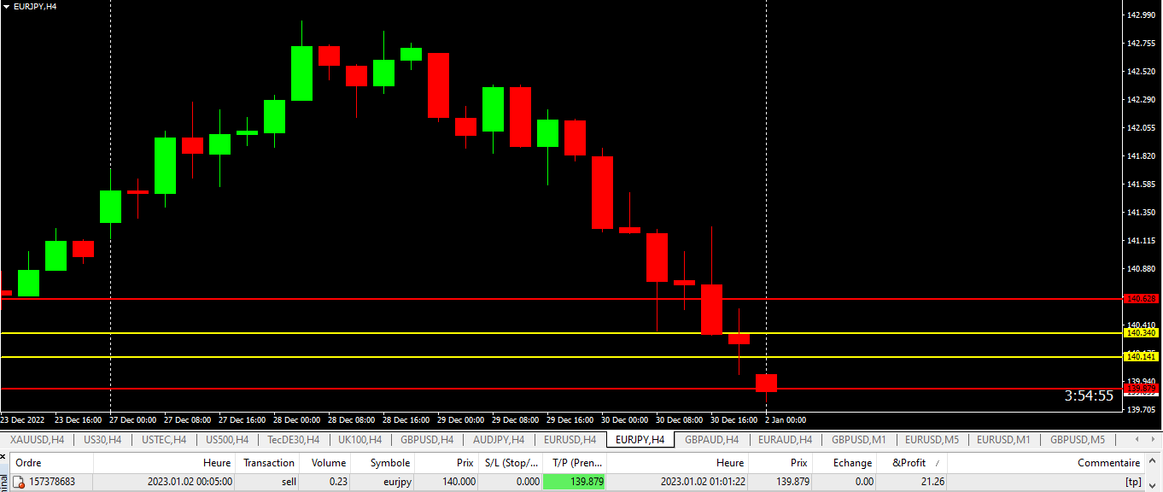
Task: Select the red line at 140.628
Action: click(x=560, y=299)
